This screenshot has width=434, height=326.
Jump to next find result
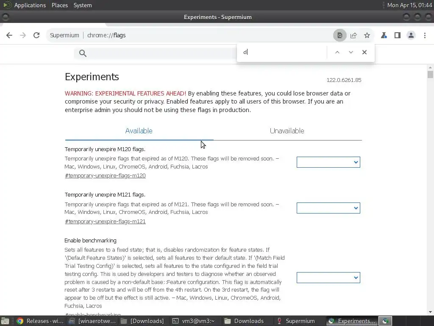pyautogui.click(x=351, y=52)
